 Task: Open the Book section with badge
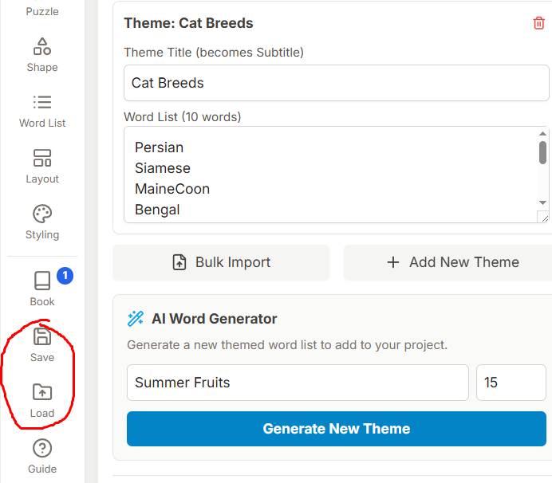pos(42,289)
